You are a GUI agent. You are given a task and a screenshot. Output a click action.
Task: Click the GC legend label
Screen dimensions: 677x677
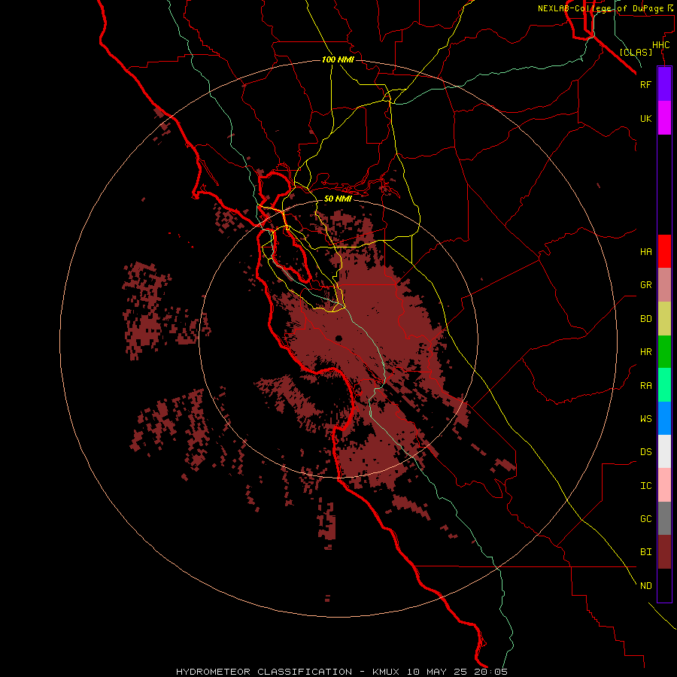click(x=645, y=519)
